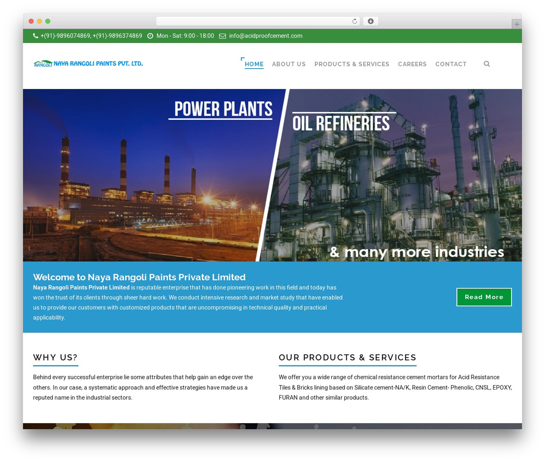
Task: Click Mon - Sat: 9:00 - 18:00 text
Action: 185,36
